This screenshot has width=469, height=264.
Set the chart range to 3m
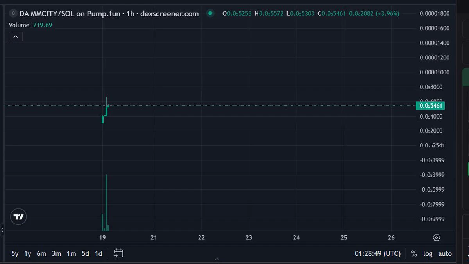click(57, 254)
